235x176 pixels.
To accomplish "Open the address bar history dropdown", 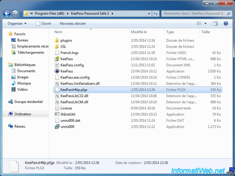I will (149, 13).
